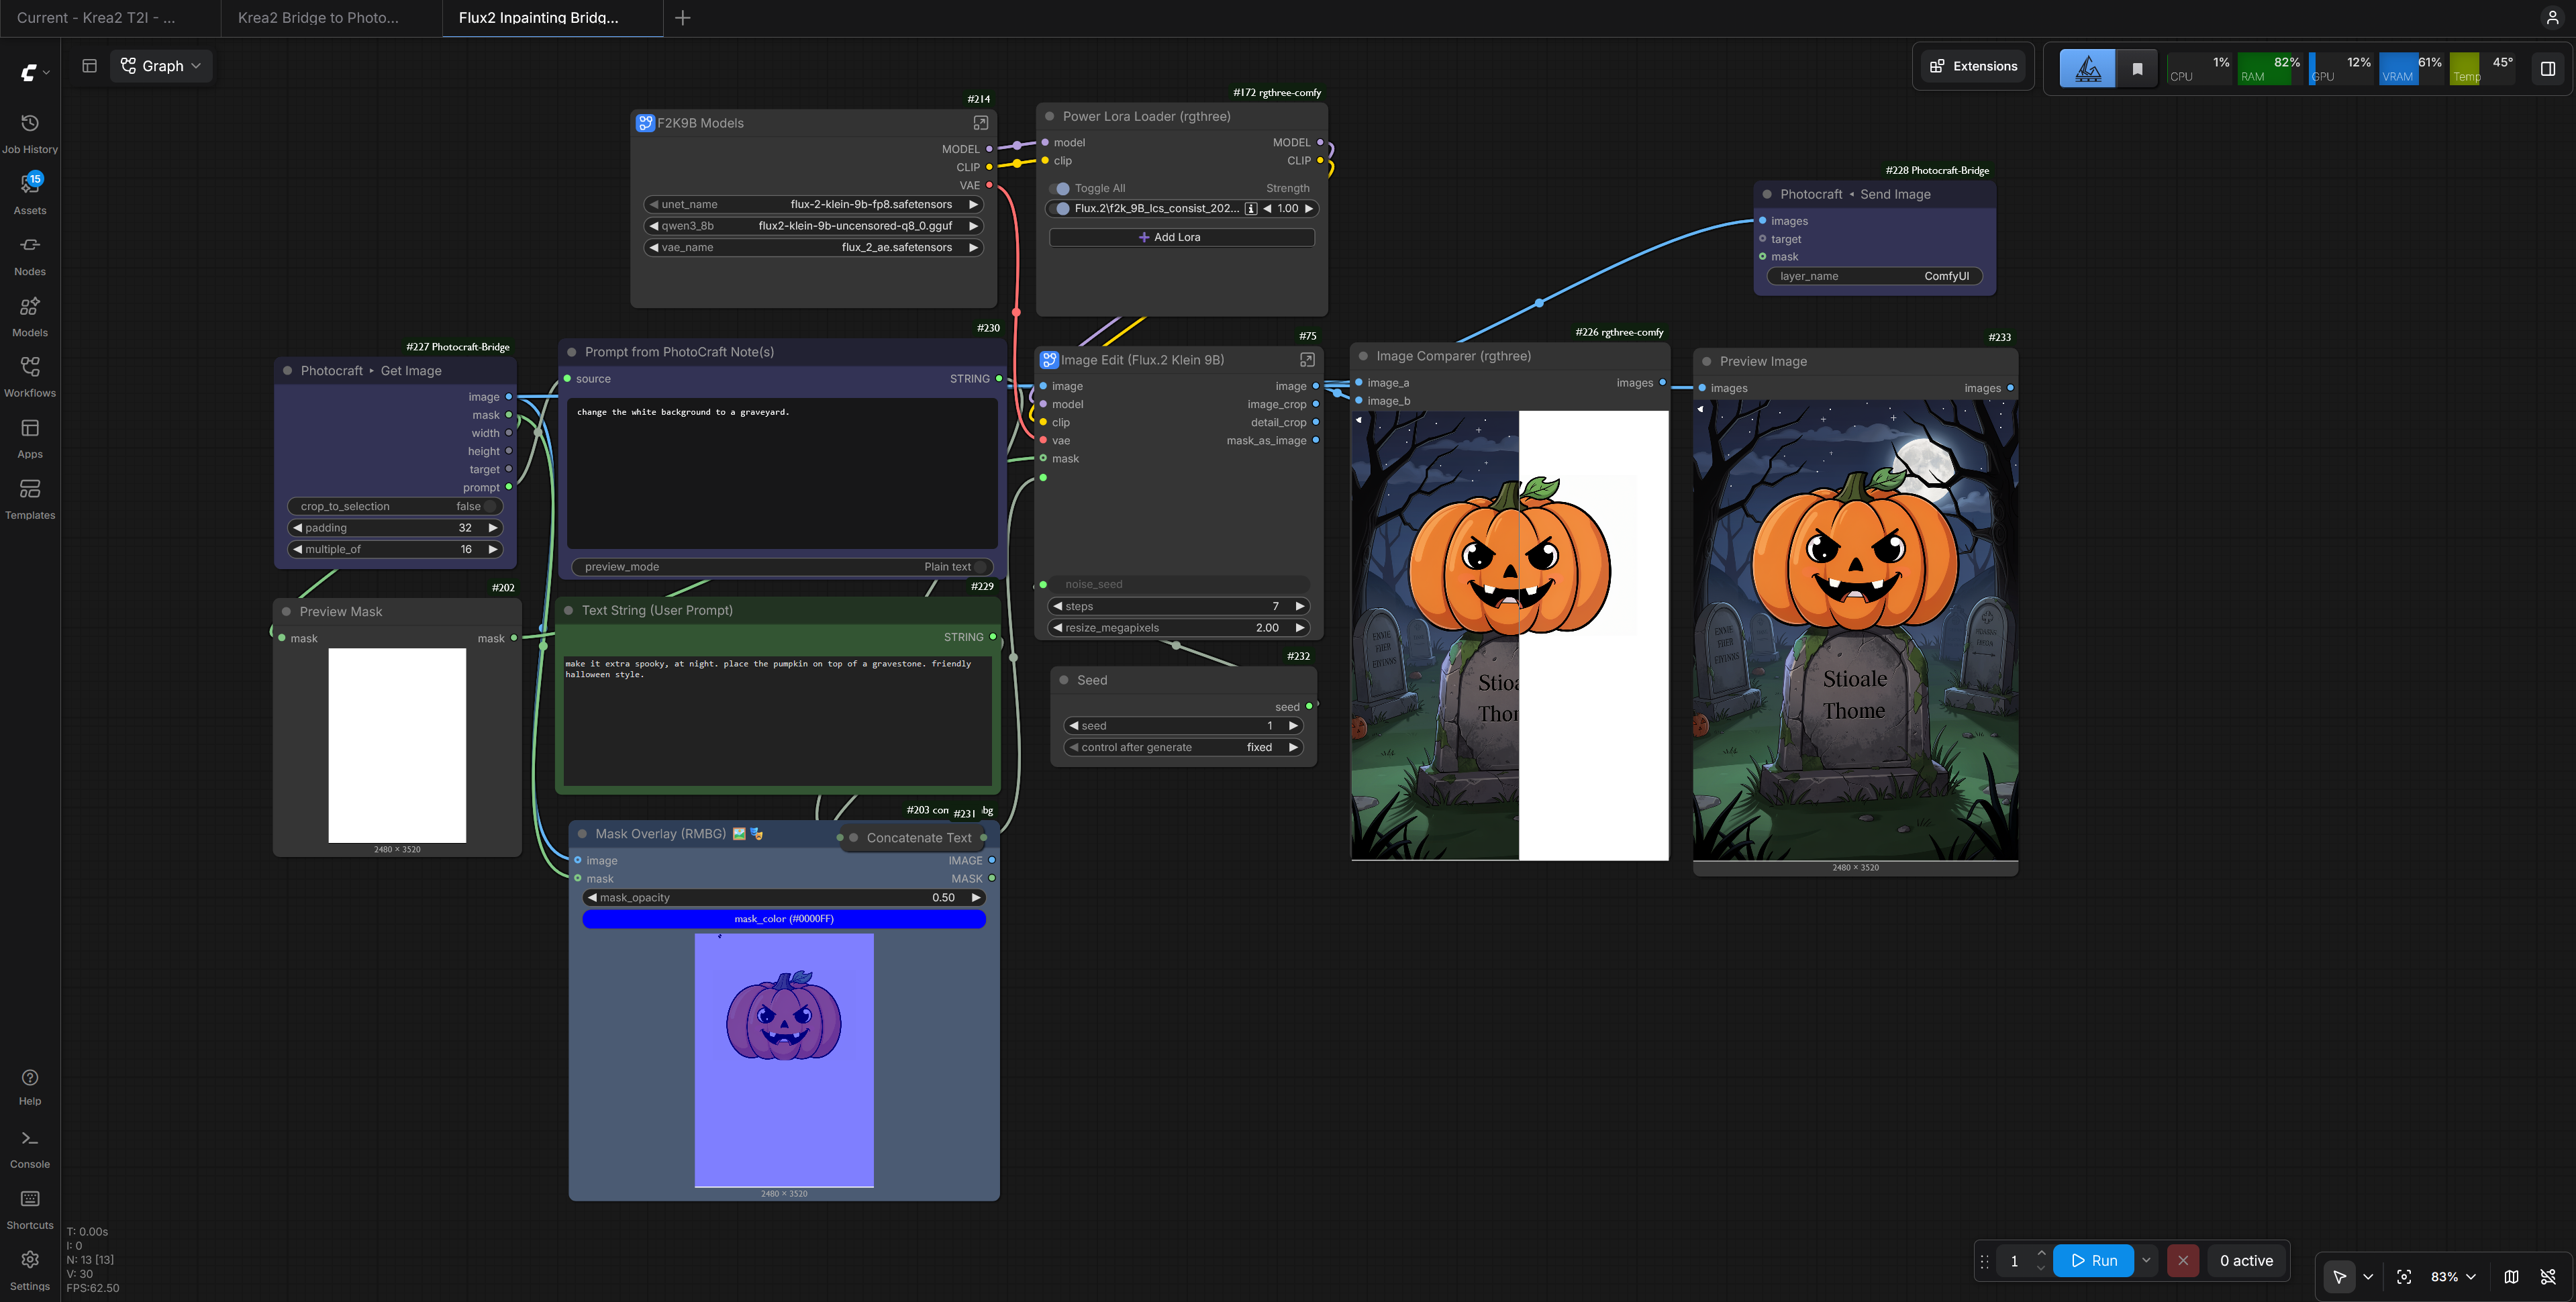Open the Workflows sidebar
This screenshot has height=1302, width=2576.
click(30, 378)
